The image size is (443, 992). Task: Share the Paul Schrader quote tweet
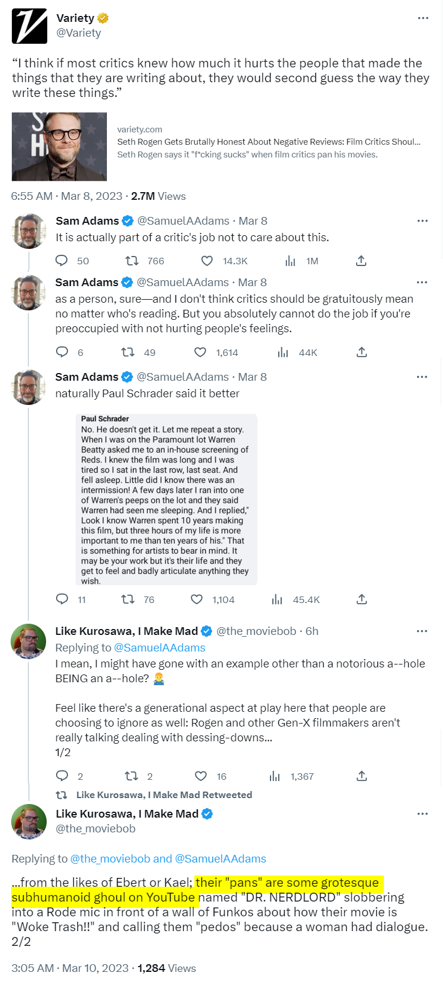pos(361,599)
